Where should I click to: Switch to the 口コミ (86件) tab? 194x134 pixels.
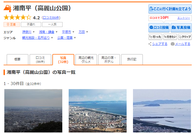[x=40, y=59]
